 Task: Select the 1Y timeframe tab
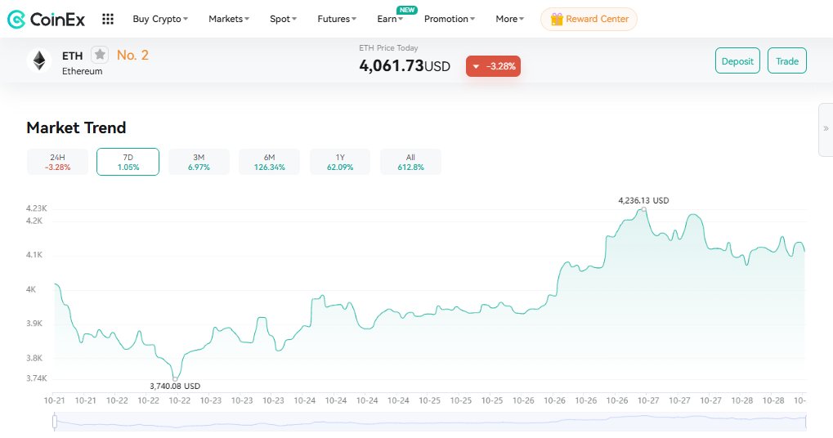pyautogui.click(x=340, y=162)
